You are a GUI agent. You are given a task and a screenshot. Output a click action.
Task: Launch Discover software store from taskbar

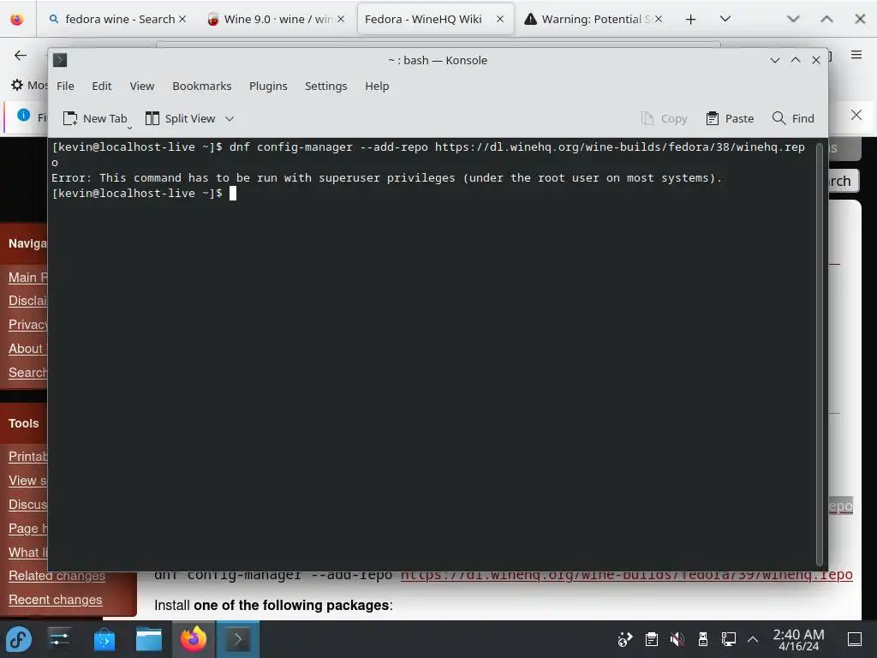pyautogui.click(x=104, y=639)
